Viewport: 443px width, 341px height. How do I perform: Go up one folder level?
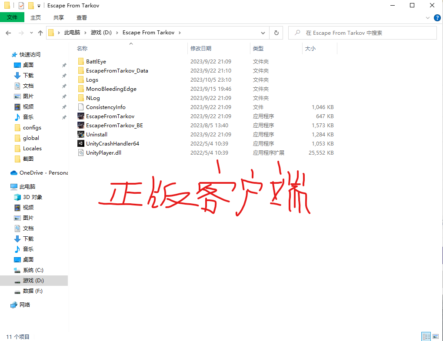(40, 33)
